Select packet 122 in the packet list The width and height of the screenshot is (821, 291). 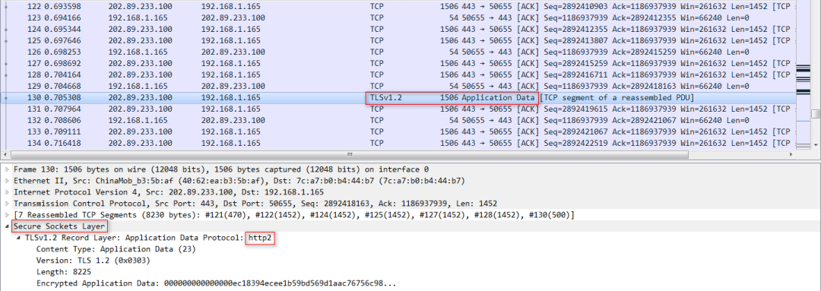point(398,6)
